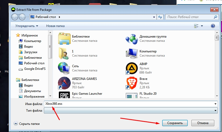Select Google DriveFS in the navigation pane

coord(35,69)
